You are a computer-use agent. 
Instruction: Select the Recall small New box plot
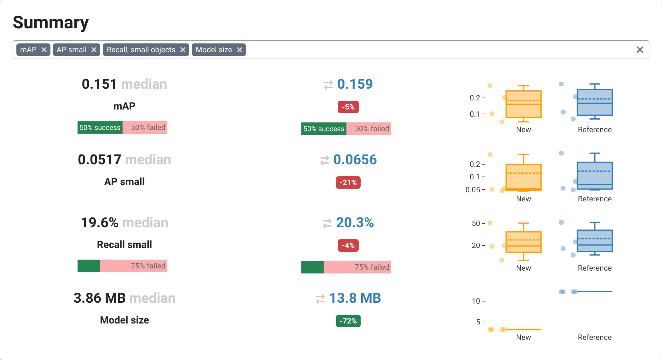(x=523, y=242)
